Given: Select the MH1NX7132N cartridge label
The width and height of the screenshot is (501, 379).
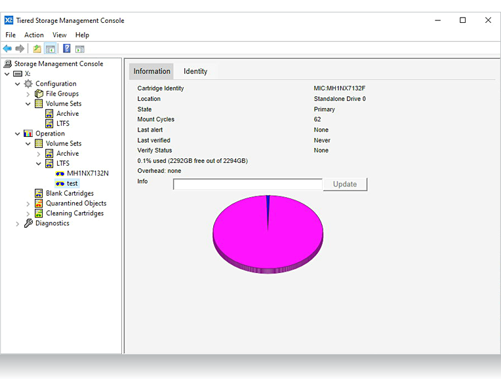Looking at the screenshot, I should click(x=88, y=173).
